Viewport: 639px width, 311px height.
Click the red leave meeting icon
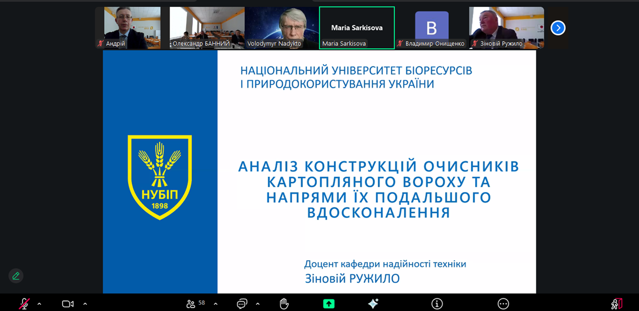click(x=616, y=304)
